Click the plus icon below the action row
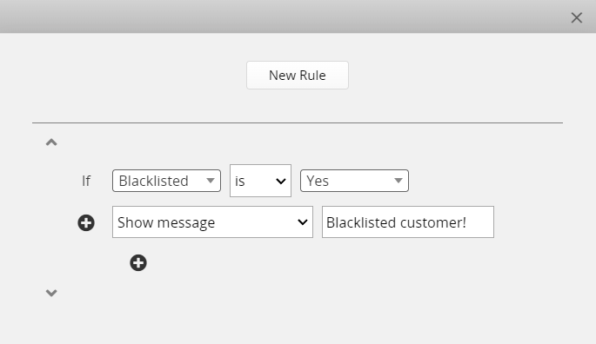The width and height of the screenshot is (596, 344). click(138, 262)
